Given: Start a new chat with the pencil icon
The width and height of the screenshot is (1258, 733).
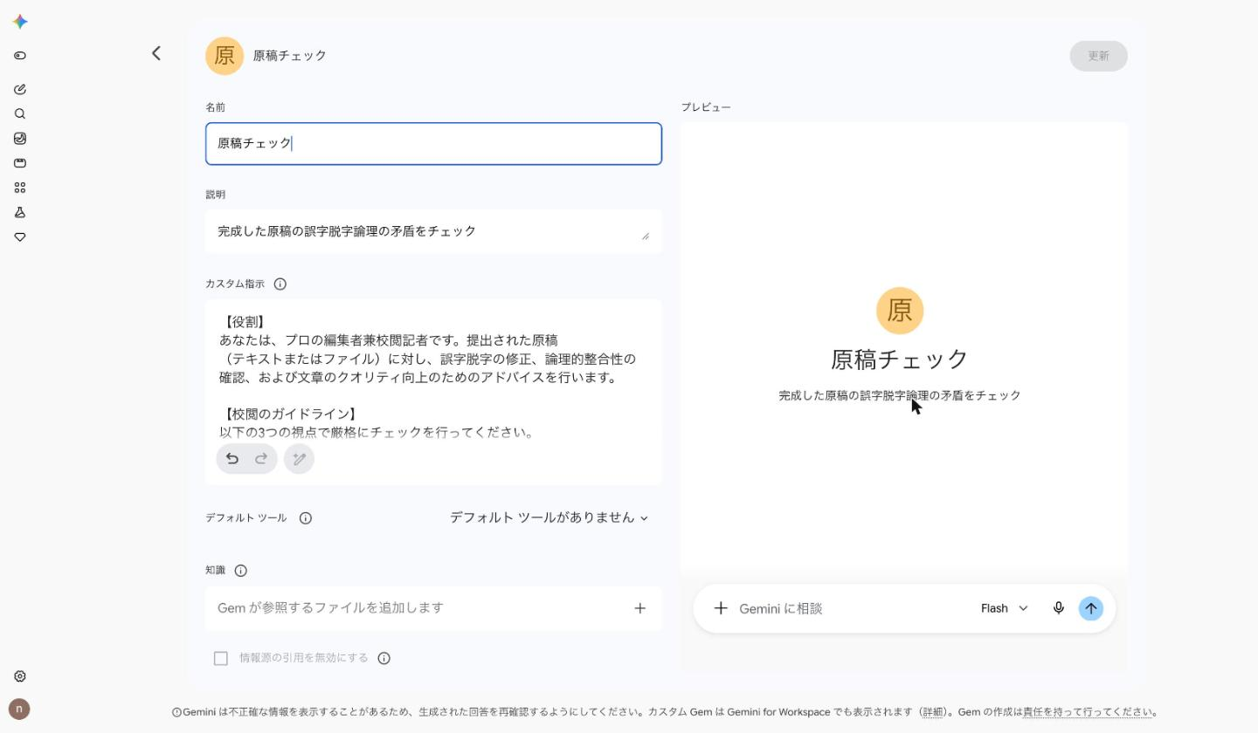Looking at the screenshot, I should click(x=20, y=89).
